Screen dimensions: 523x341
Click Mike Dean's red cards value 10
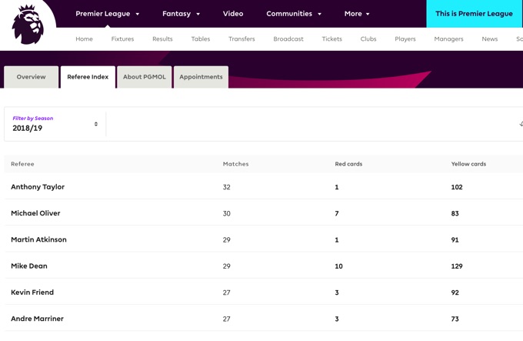(x=338, y=266)
